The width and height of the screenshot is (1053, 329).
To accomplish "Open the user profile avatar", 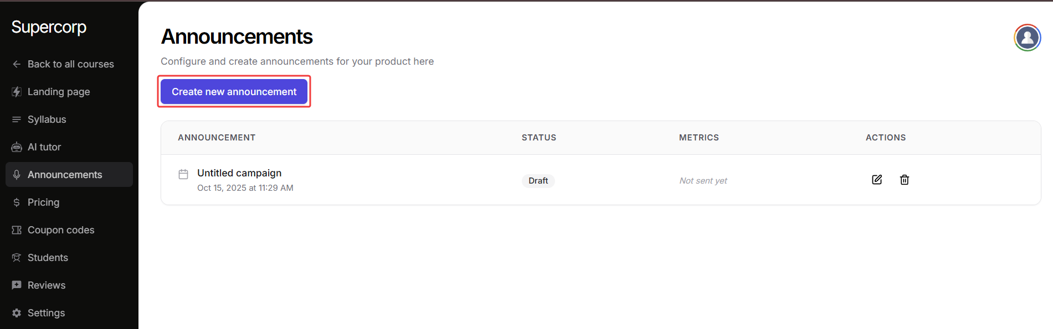I will click(1028, 38).
